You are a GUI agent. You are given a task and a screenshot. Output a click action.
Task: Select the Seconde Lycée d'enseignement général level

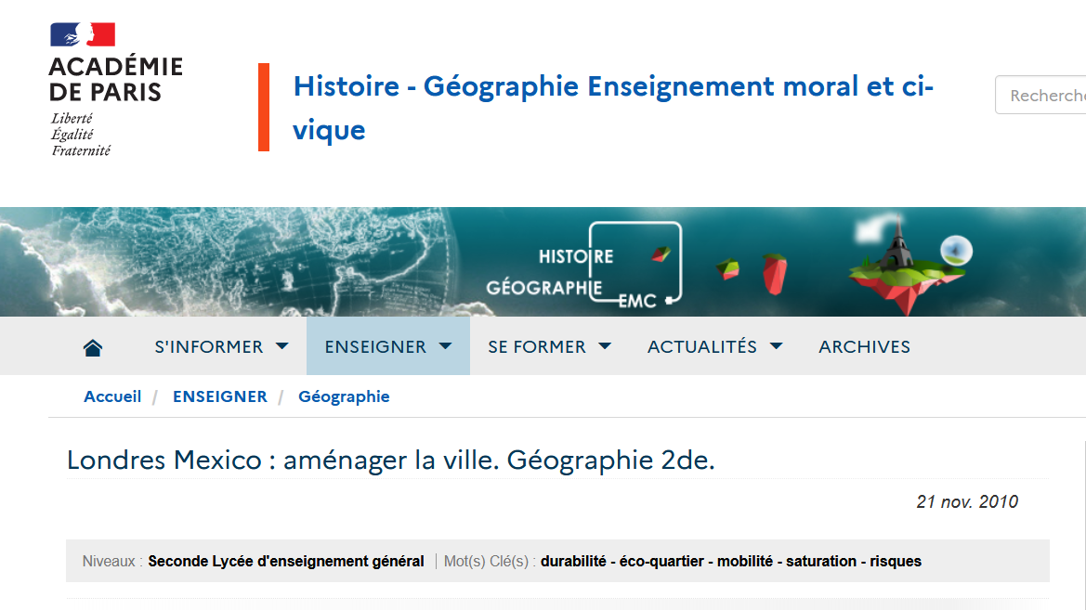286,561
